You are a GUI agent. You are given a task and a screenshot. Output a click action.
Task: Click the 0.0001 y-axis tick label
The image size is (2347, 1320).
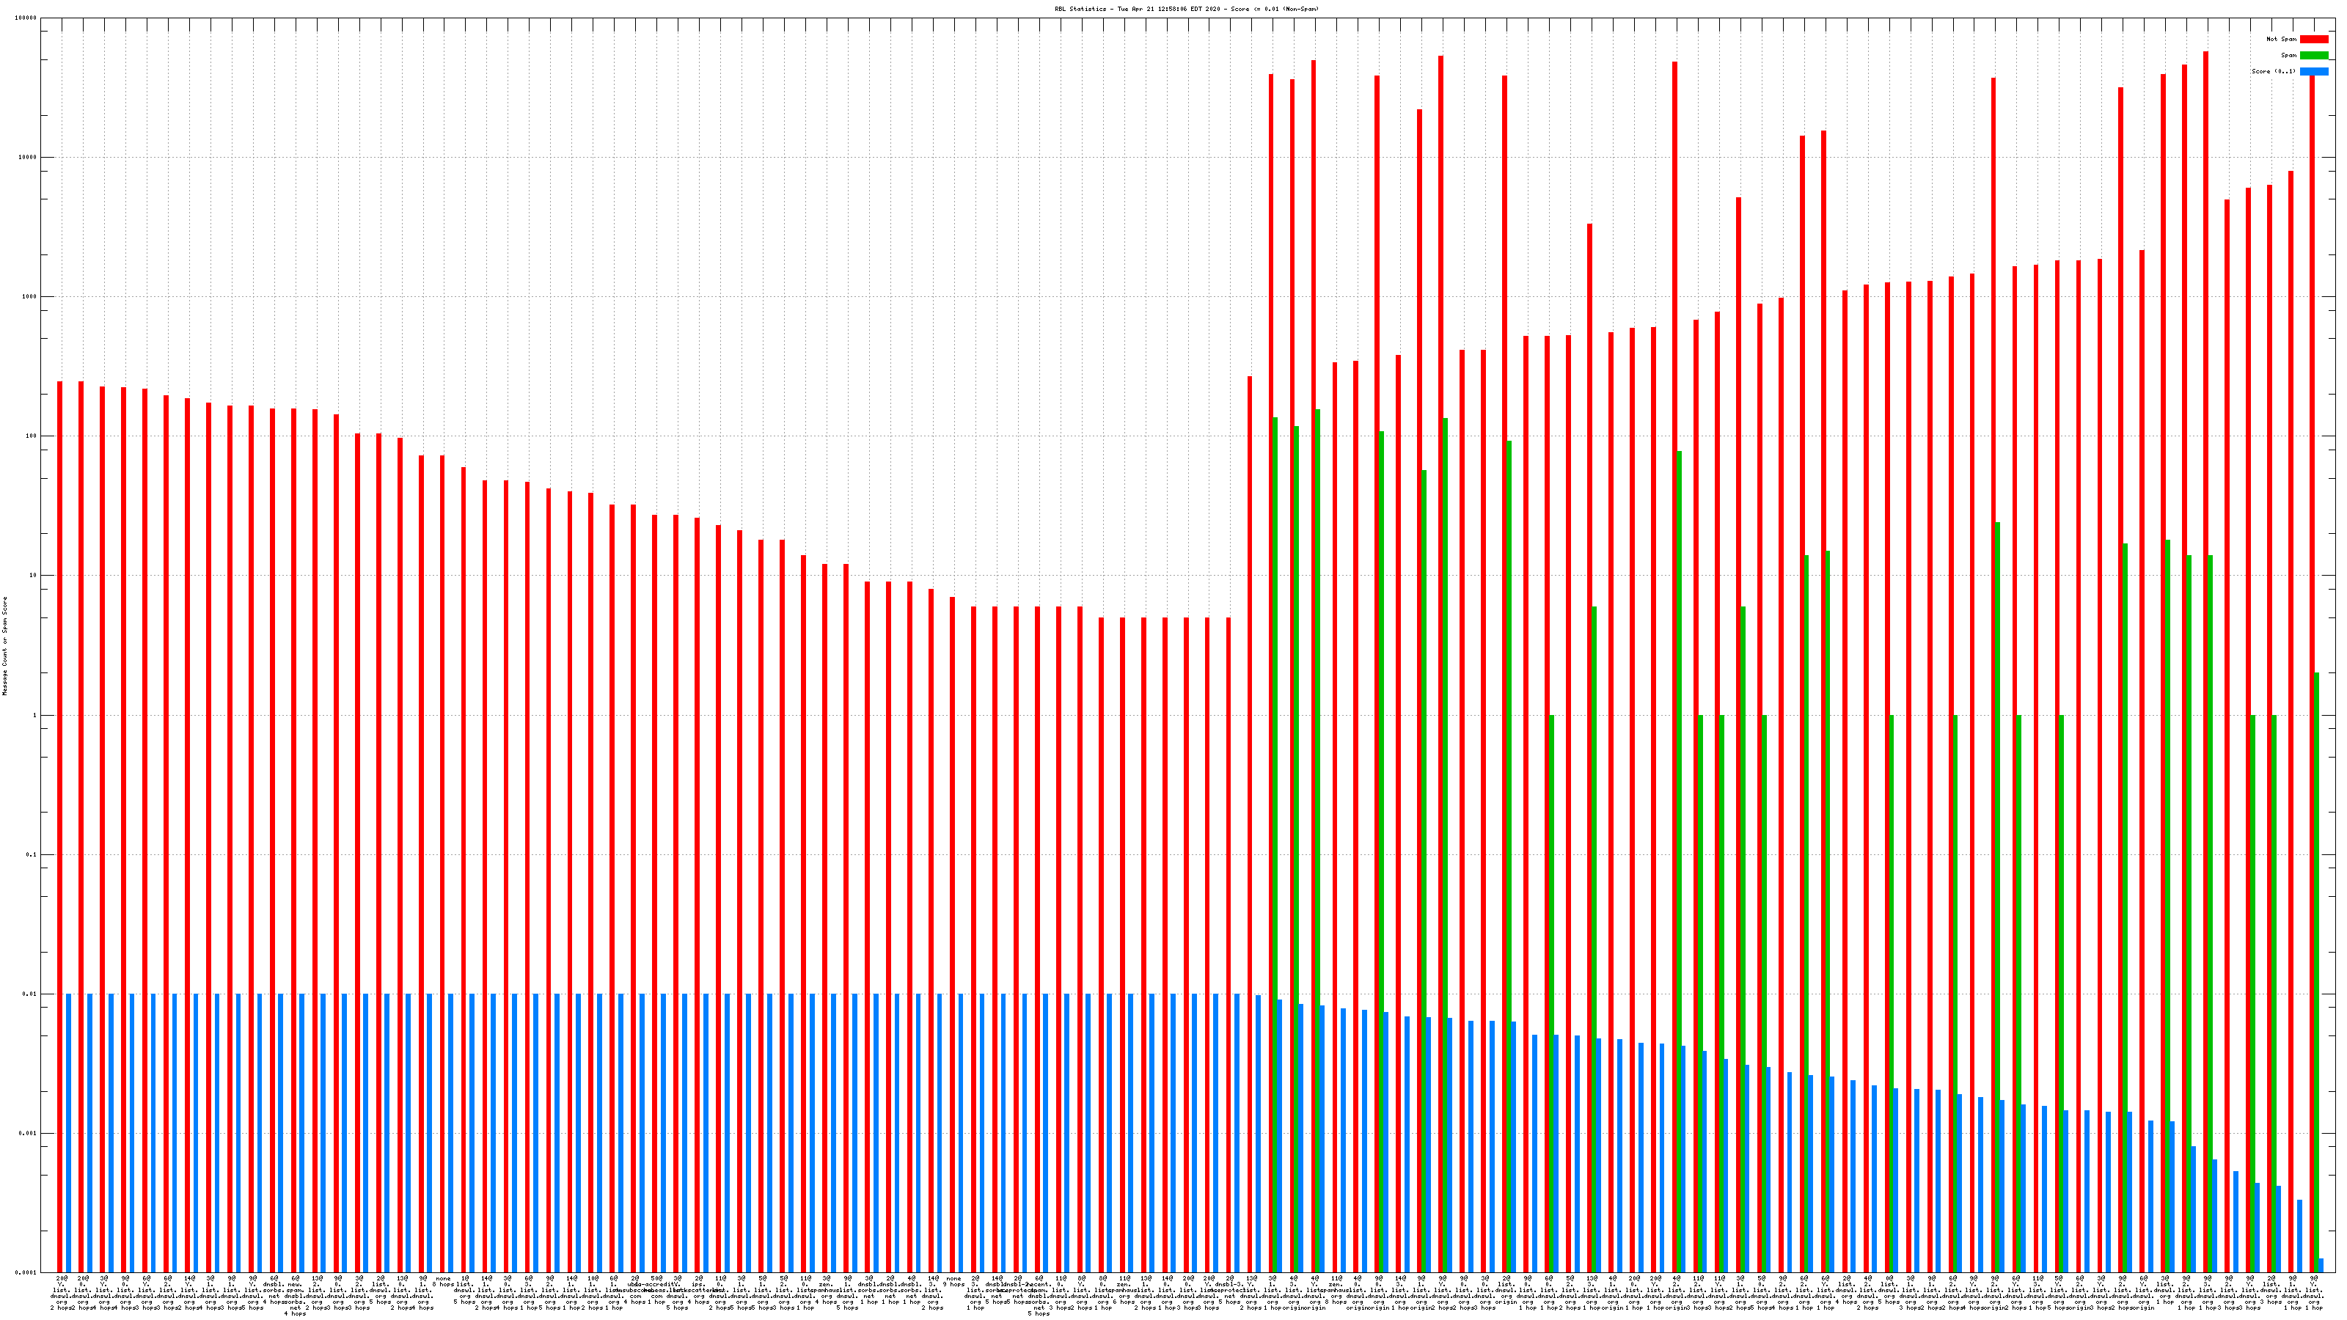(x=26, y=1272)
